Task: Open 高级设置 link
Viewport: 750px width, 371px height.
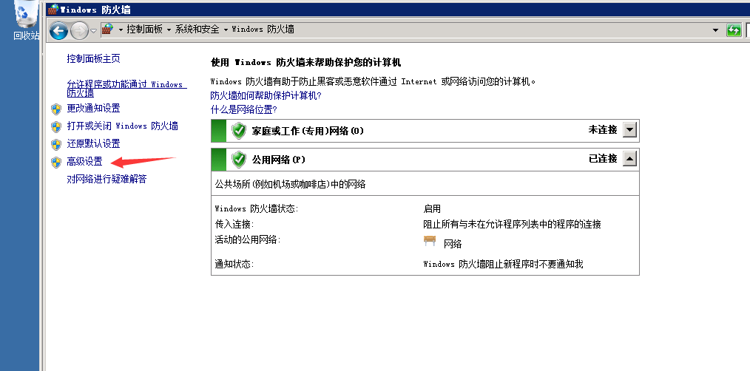Action: click(x=84, y=162)
